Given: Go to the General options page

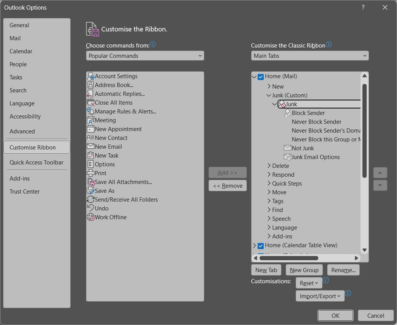Looking at the screenshot, I should tap(37, 25).
